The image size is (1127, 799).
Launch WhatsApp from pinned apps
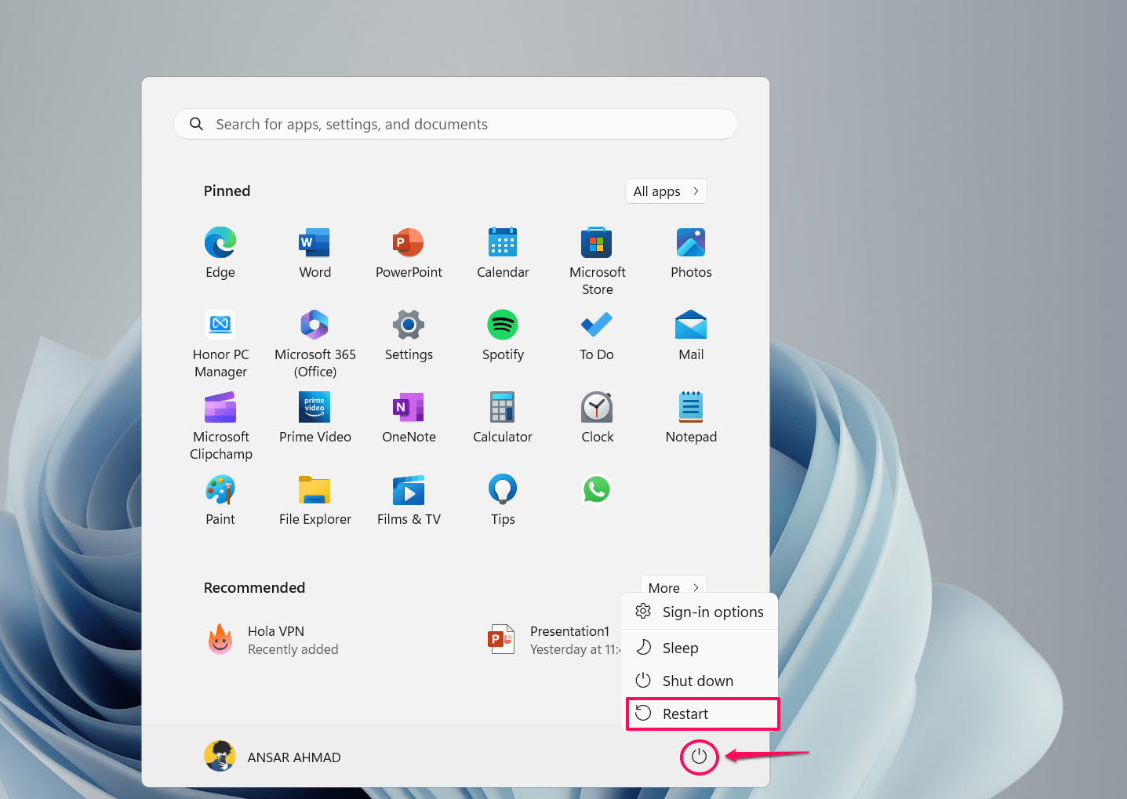tap(597, 490)
